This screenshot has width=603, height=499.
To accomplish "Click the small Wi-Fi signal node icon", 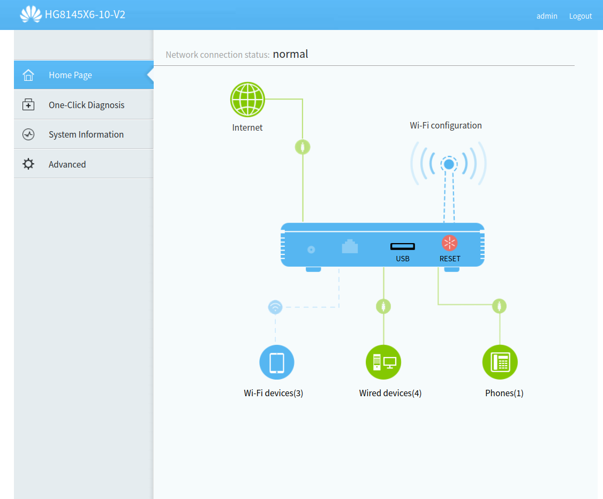I will pyautogui.click(x=275, y=307).
